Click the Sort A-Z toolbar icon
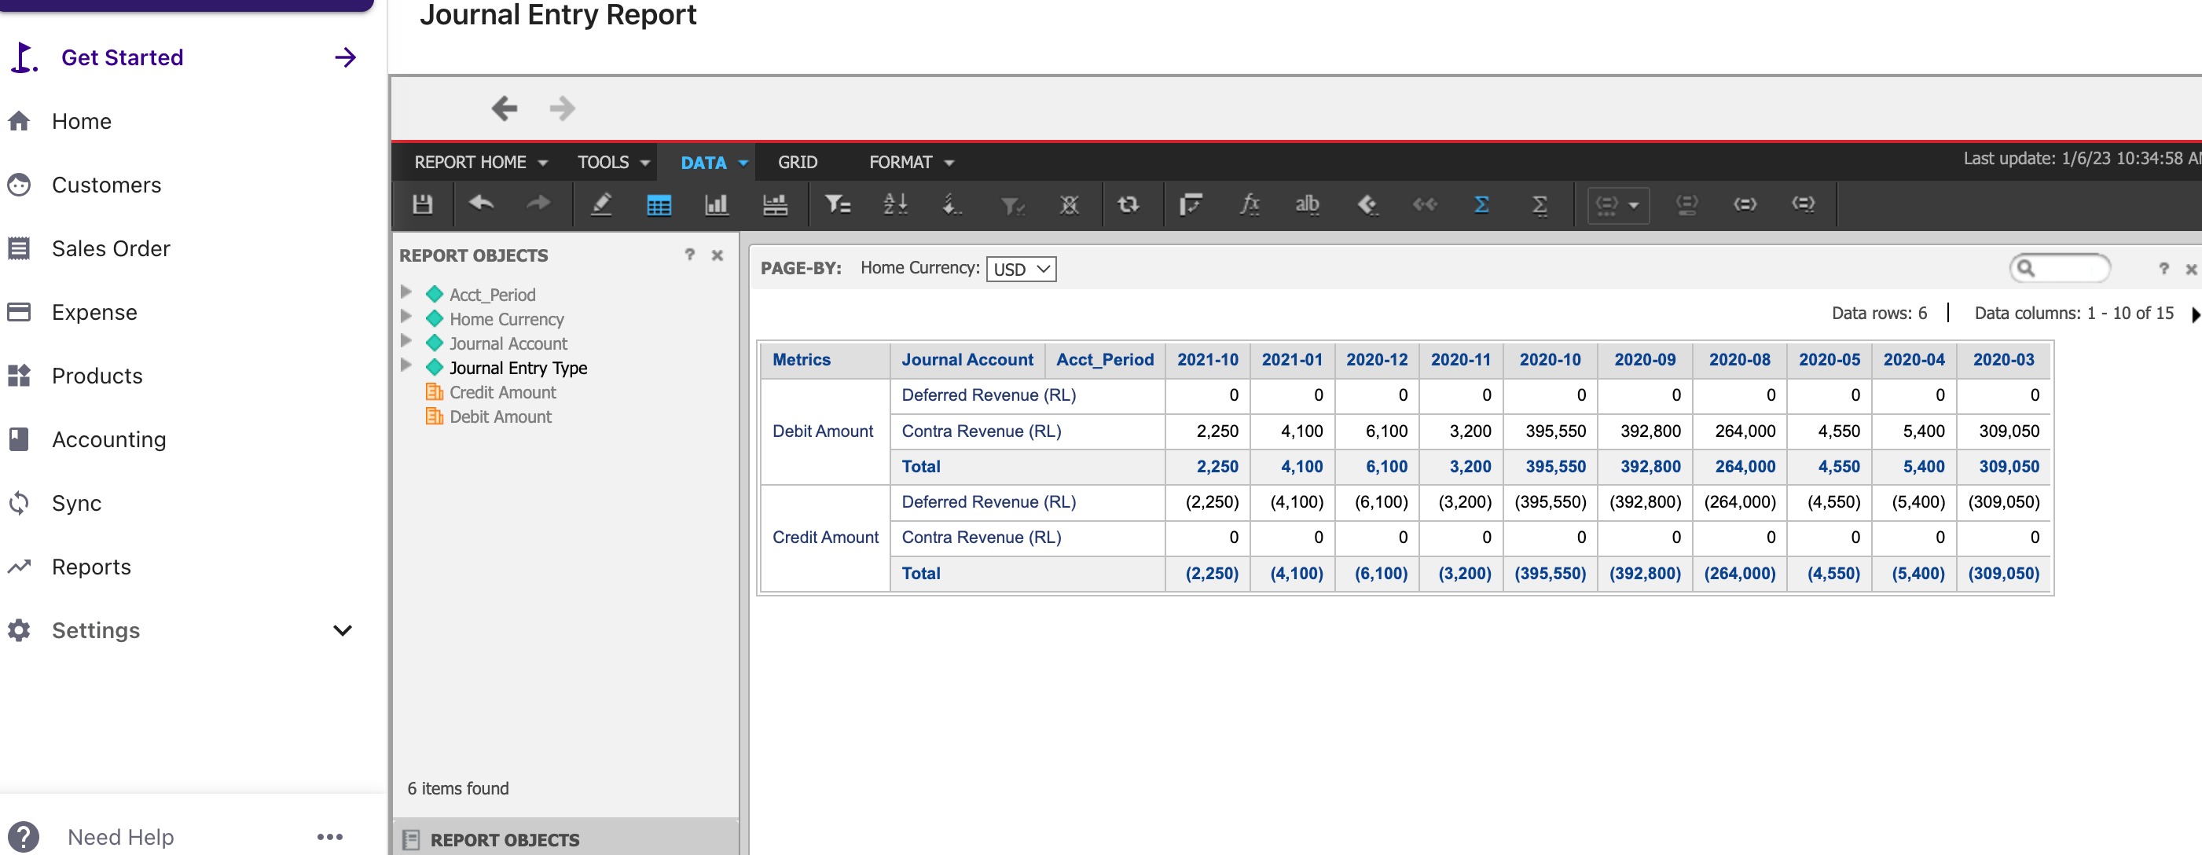Image resolution: width=2202 pixels, height=855 pixels. pyautogui.click(x=894, y=204)
